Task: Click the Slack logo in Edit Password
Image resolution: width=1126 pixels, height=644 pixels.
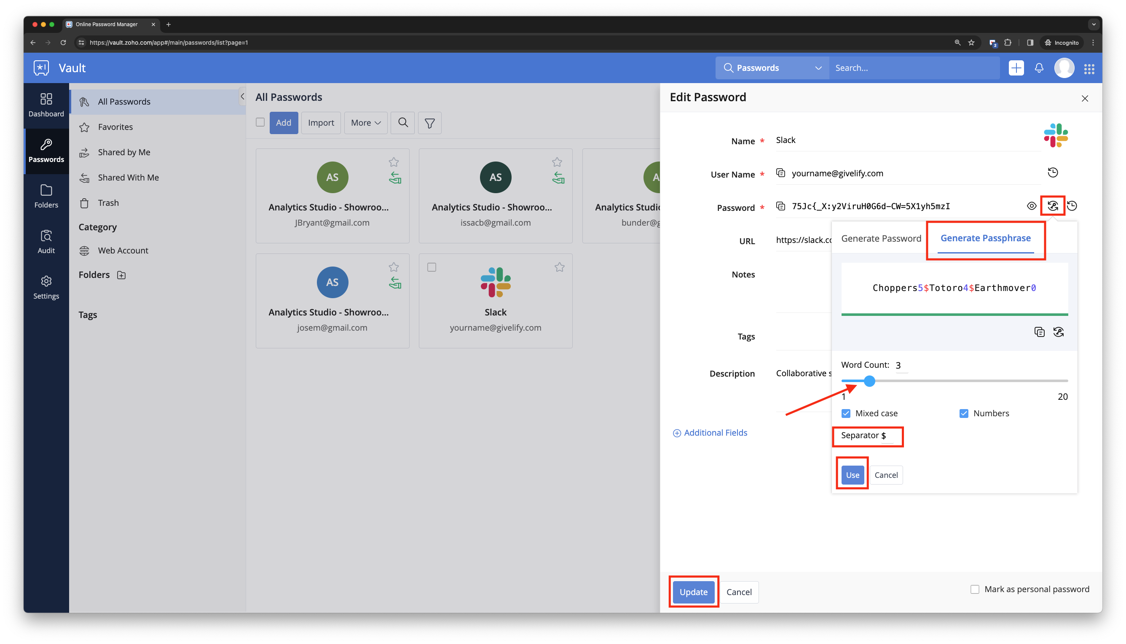Action: point(1055,135)
